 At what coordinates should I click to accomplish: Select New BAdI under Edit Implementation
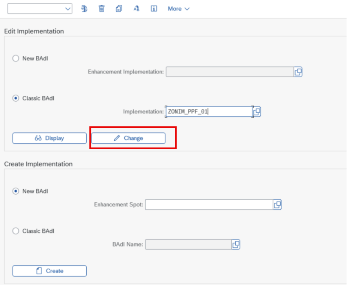tap(16, 58)
